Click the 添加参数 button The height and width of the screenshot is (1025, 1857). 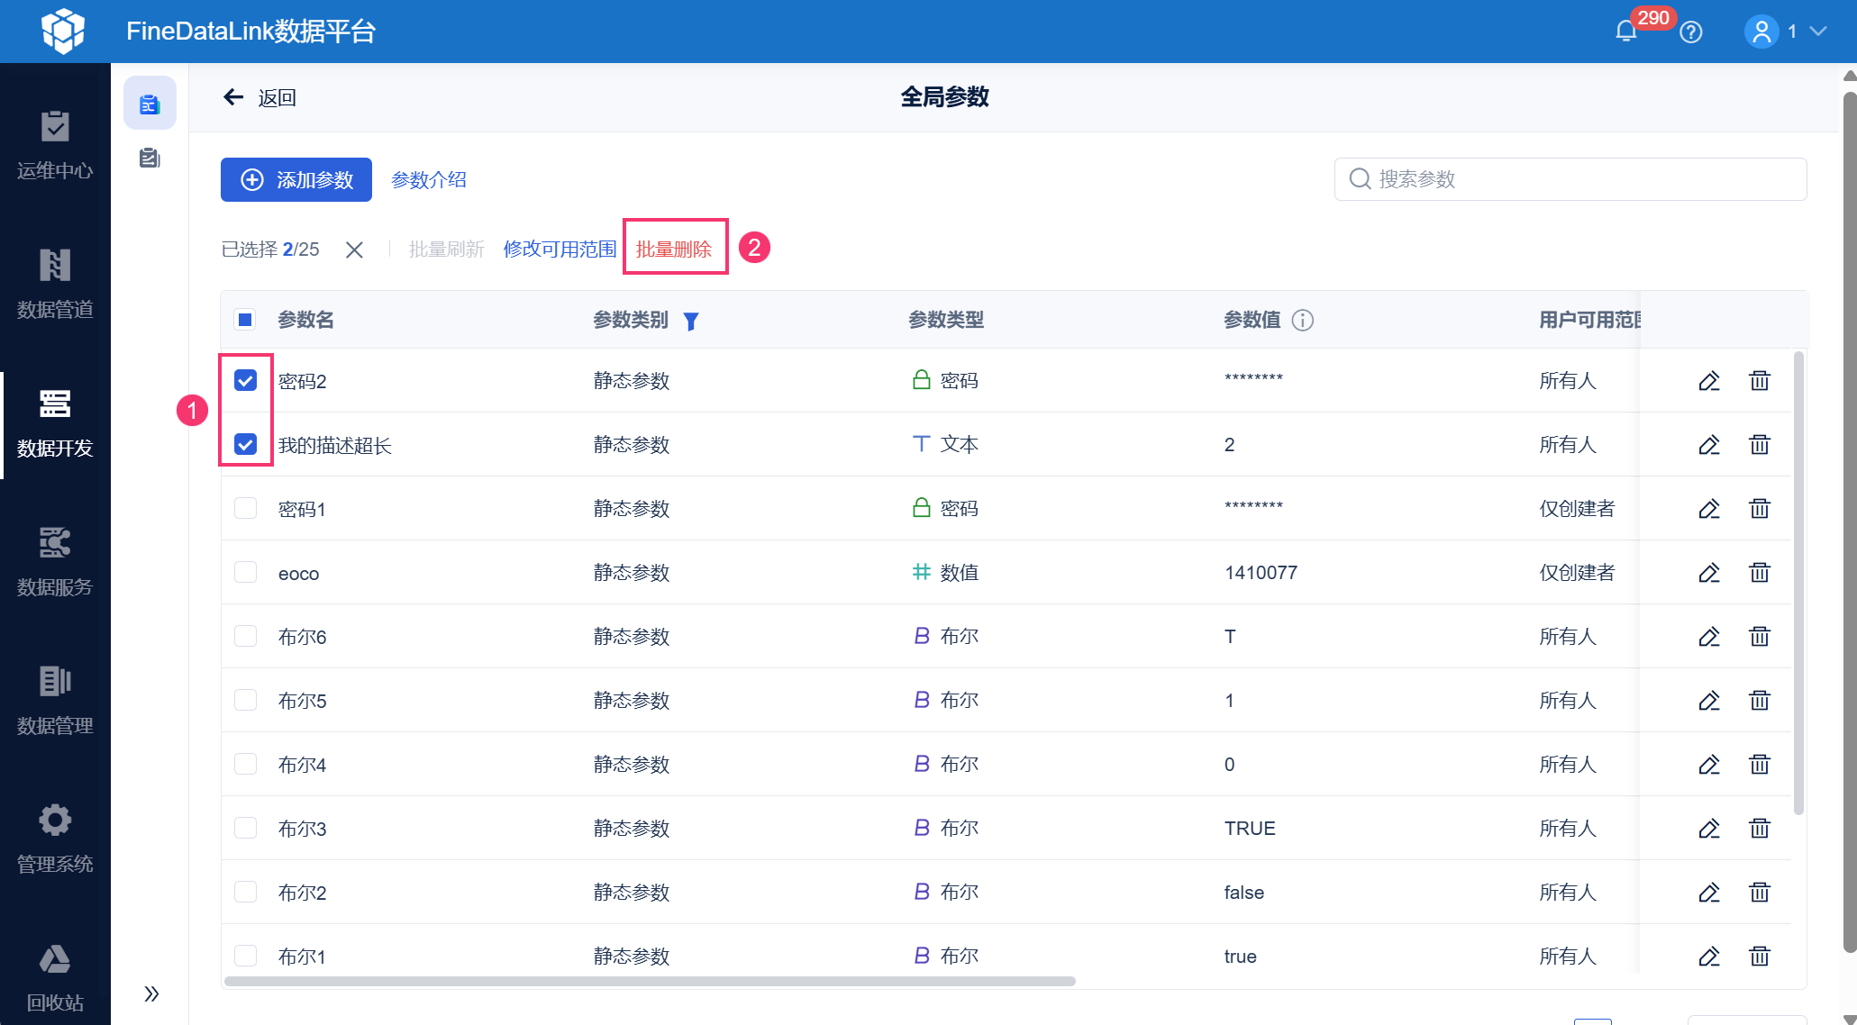296,180
